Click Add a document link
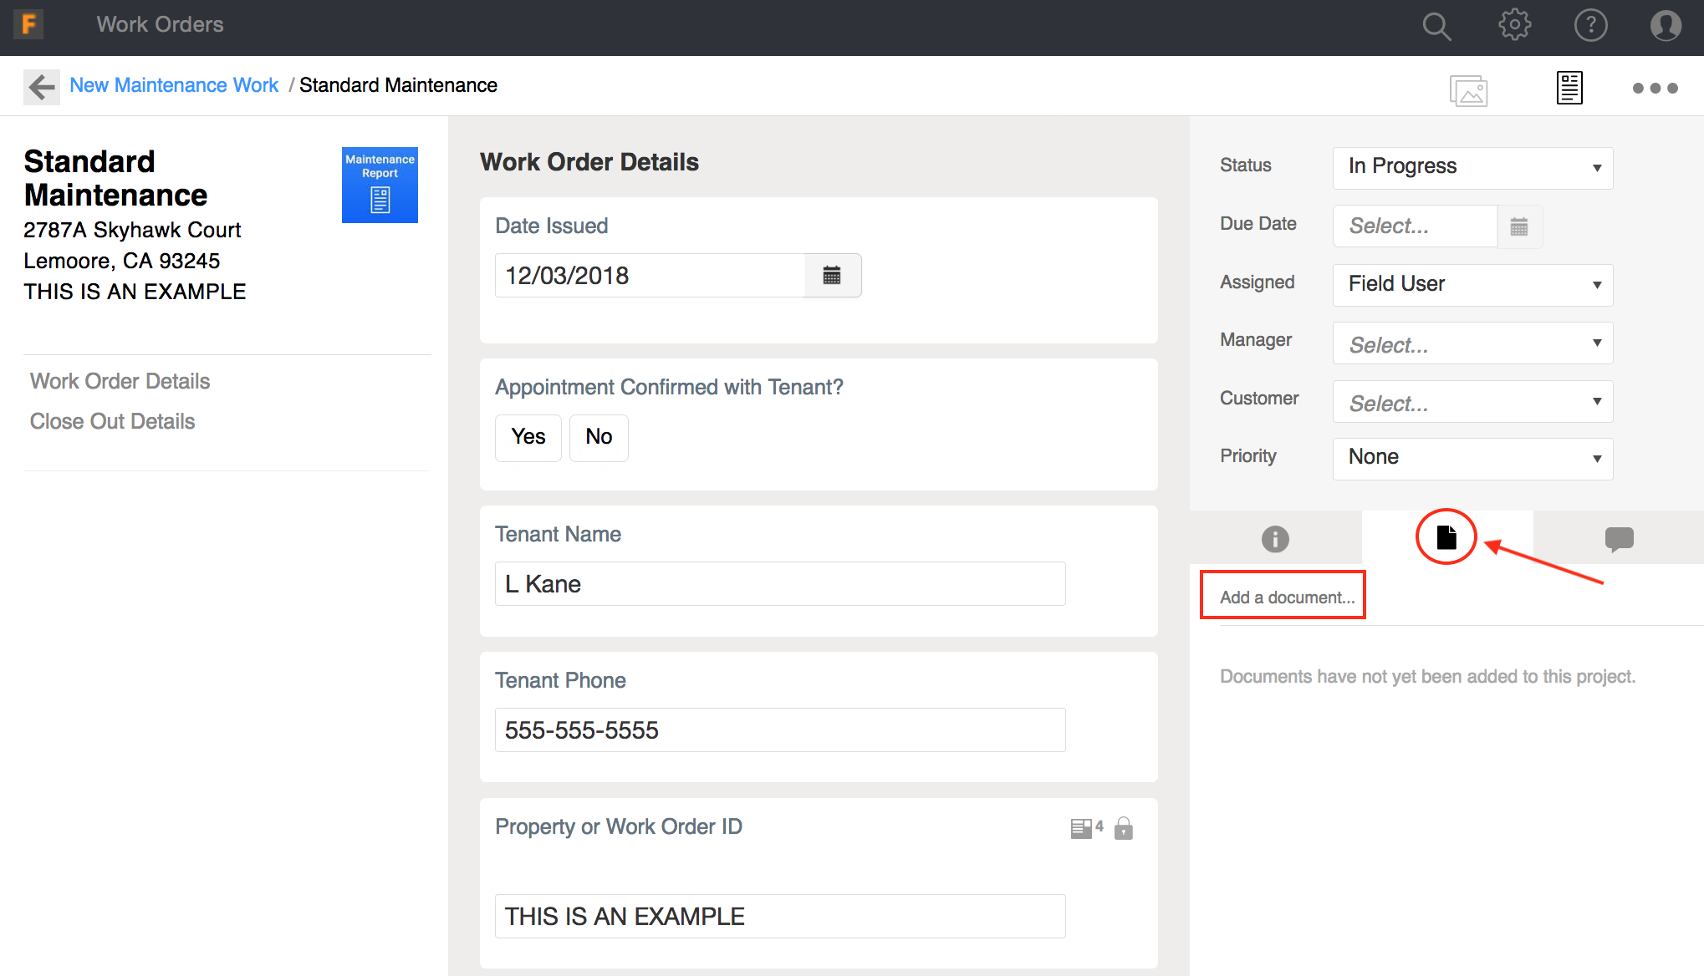 [1287, 597]
